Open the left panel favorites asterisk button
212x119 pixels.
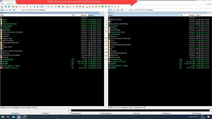click(101, 13)
